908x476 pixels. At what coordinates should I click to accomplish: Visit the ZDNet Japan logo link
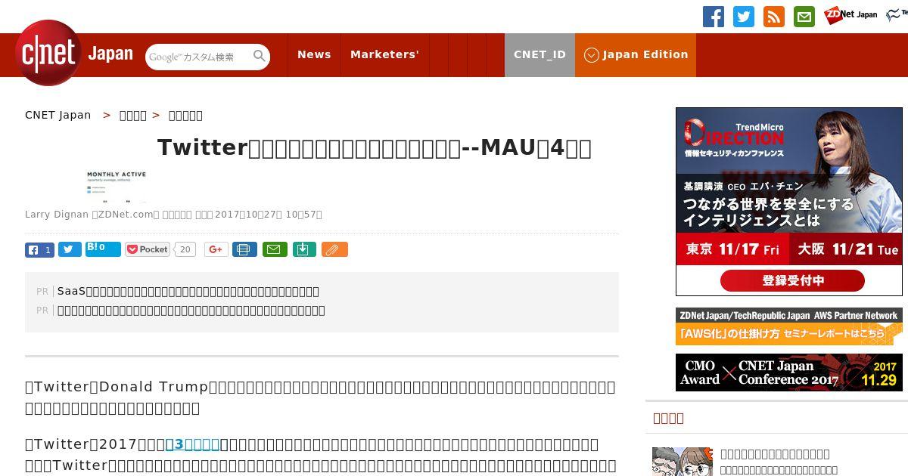pyautogui.click(x=850, y=14)
